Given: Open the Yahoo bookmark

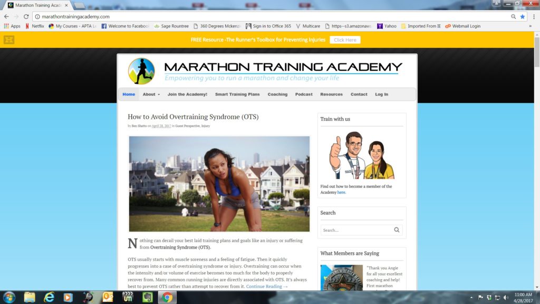Looking at the screenshot, I should click(x=387, y=26).
